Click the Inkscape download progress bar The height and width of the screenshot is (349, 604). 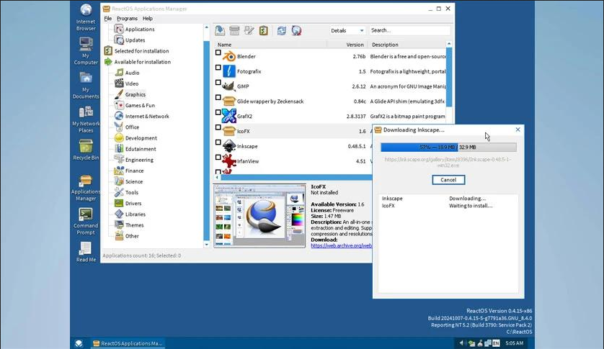click(x=448, y=147)
